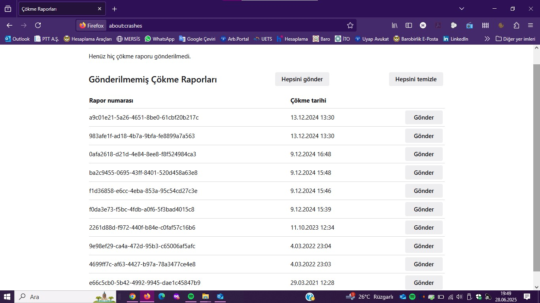Open the Extensions puzzle piece icon
The height and width of the screenshot is (303, 540).
click(516, 25)
